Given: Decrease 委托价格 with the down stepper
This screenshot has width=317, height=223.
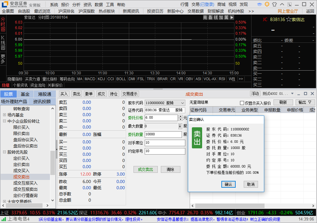Looking at the screenshot, I should (180, 119).
